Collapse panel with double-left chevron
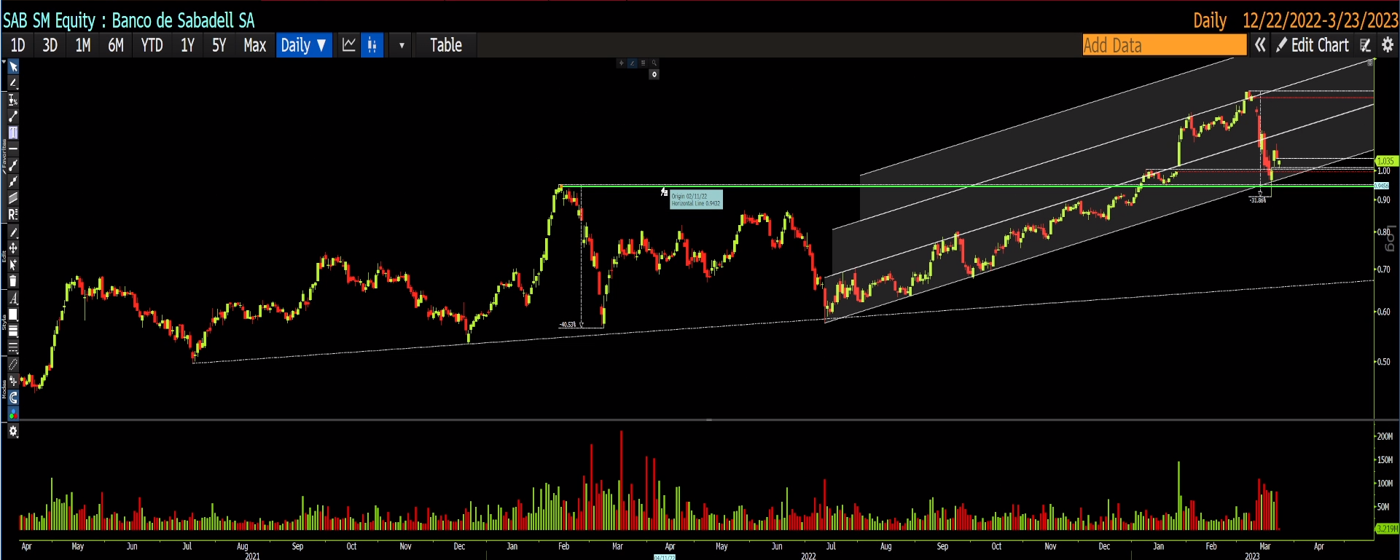The image size is (1400, 560). [1260, 45]
